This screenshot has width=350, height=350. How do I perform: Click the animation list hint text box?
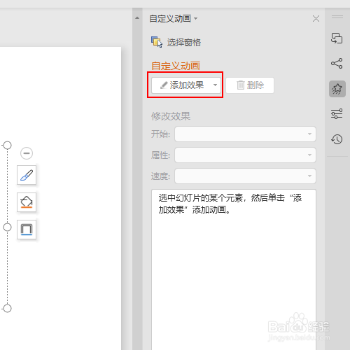[234, 269]
